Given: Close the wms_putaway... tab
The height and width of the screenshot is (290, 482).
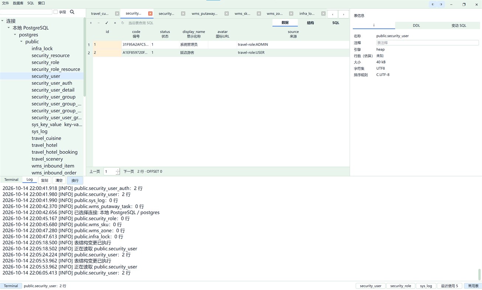Looking at the screenshot, I should [227, 14].
